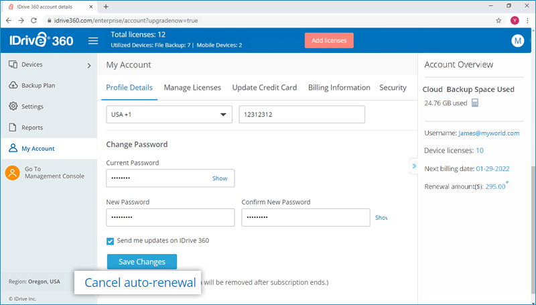This screenshot has width=536, height=305.
Task: Open the Chrome three-dot menu
Action: tap(527, 21)
